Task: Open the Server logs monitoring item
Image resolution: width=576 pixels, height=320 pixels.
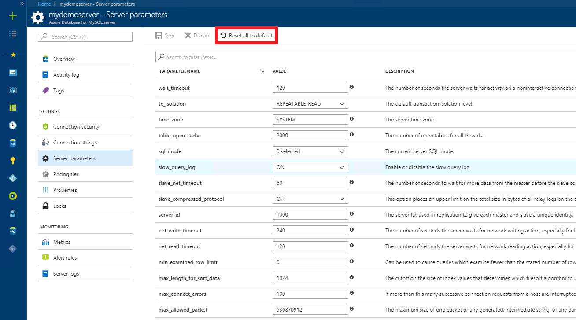Action: click(85, 273)
